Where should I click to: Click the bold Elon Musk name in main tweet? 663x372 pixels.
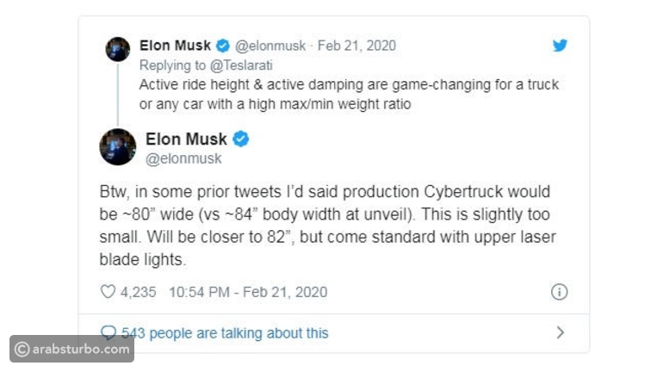tap(187, 139)
